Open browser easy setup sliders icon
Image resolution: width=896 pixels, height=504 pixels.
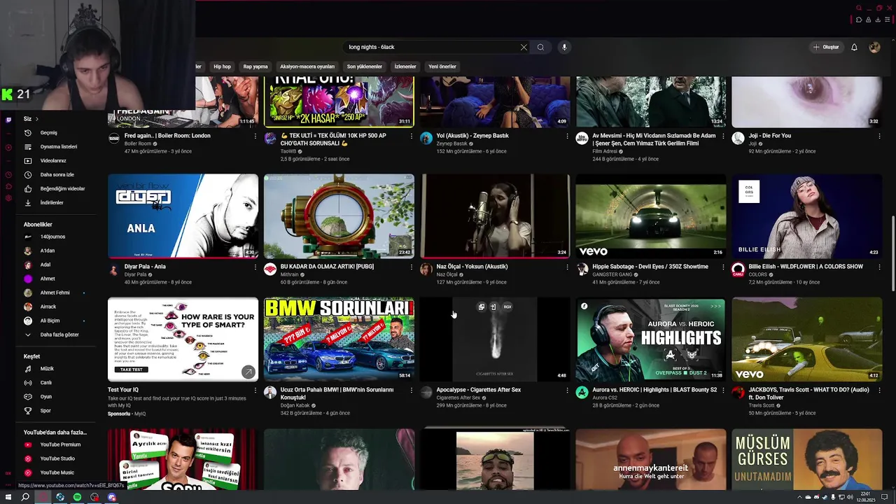coord(887,20)
